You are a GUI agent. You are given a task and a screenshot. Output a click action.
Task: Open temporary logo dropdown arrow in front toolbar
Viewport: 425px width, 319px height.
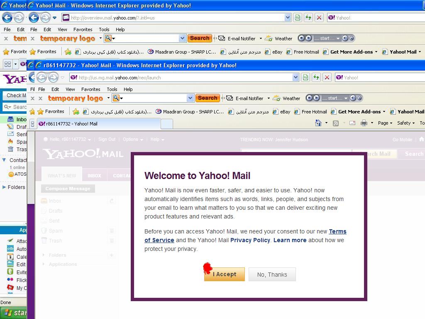108,98
